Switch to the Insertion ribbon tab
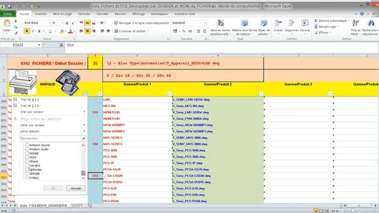Viewport: 379px width, 213px height. [41, 14]
